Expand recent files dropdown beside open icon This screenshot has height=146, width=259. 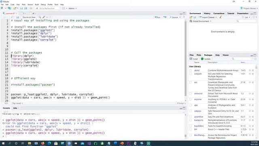pos(17,8)
